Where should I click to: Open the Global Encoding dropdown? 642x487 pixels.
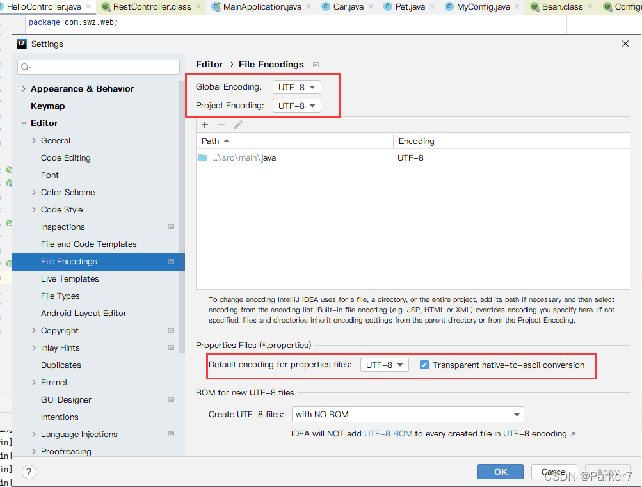(297, 87)
